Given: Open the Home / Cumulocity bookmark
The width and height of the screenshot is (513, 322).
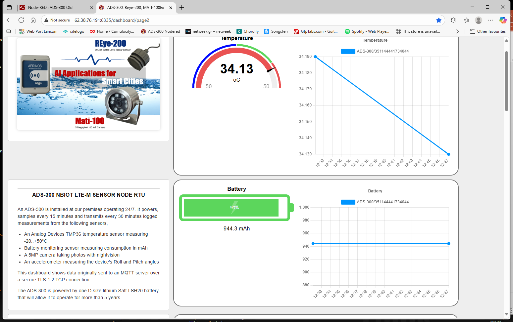Looking at the screenshot, I should click(112, 31).
